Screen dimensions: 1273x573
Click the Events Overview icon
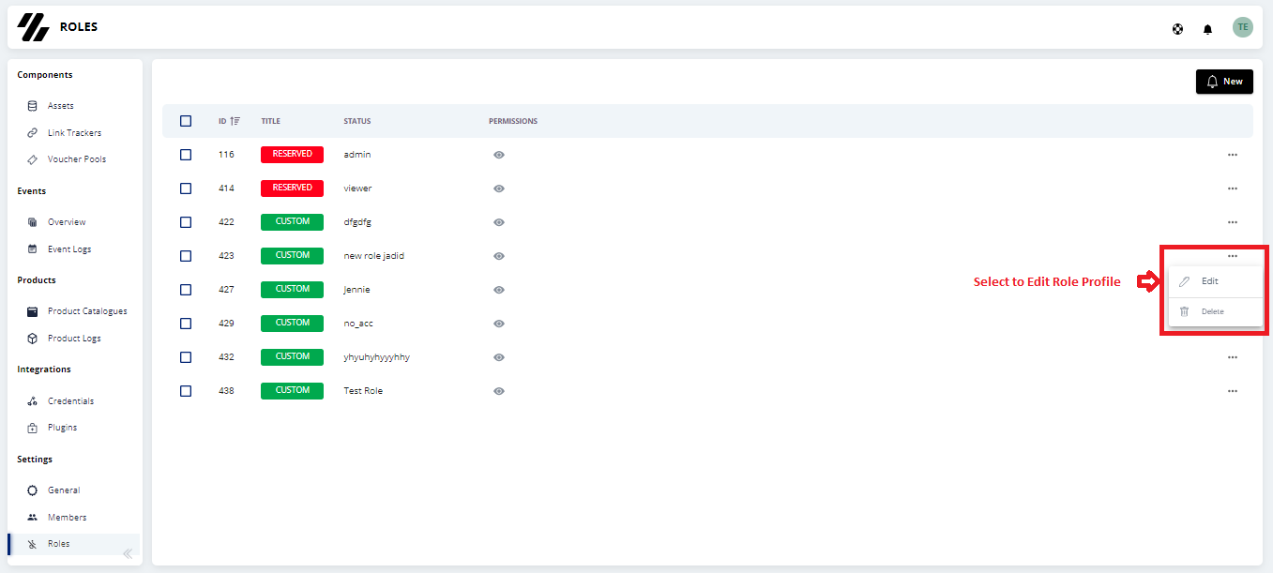(x=33, y=222)
